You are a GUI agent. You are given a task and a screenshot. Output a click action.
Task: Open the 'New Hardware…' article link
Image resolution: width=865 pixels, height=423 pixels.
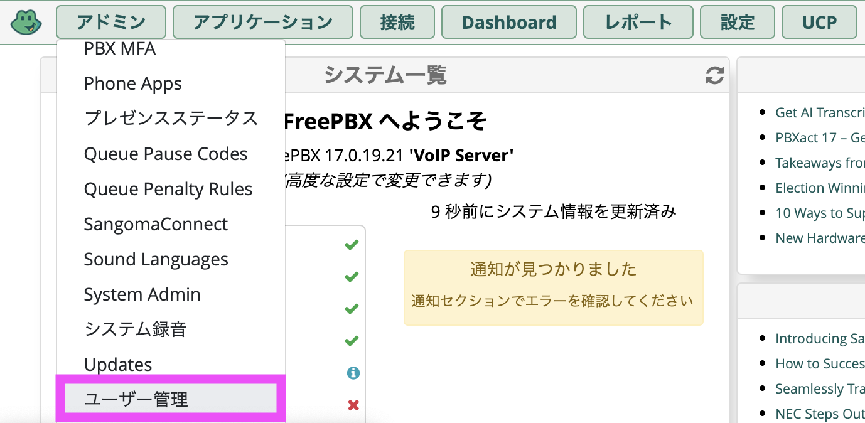(820, 238)
